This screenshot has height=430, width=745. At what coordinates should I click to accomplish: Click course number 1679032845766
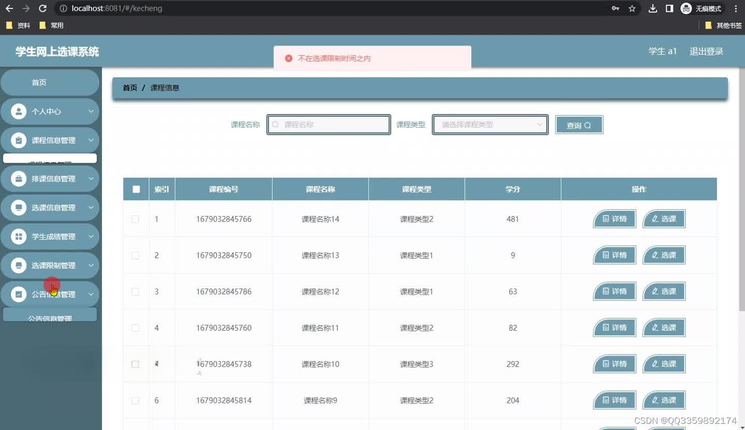[224, 219]
